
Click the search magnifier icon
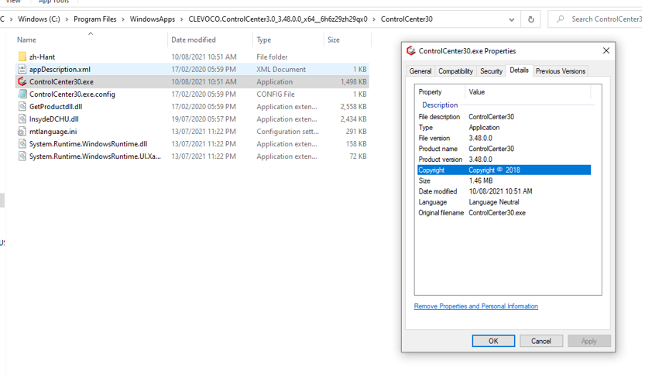coord(561,19)
